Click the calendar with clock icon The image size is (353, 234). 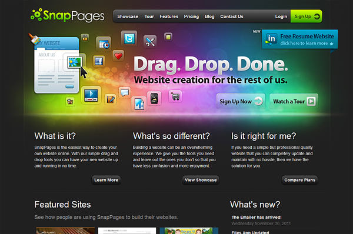104,44
